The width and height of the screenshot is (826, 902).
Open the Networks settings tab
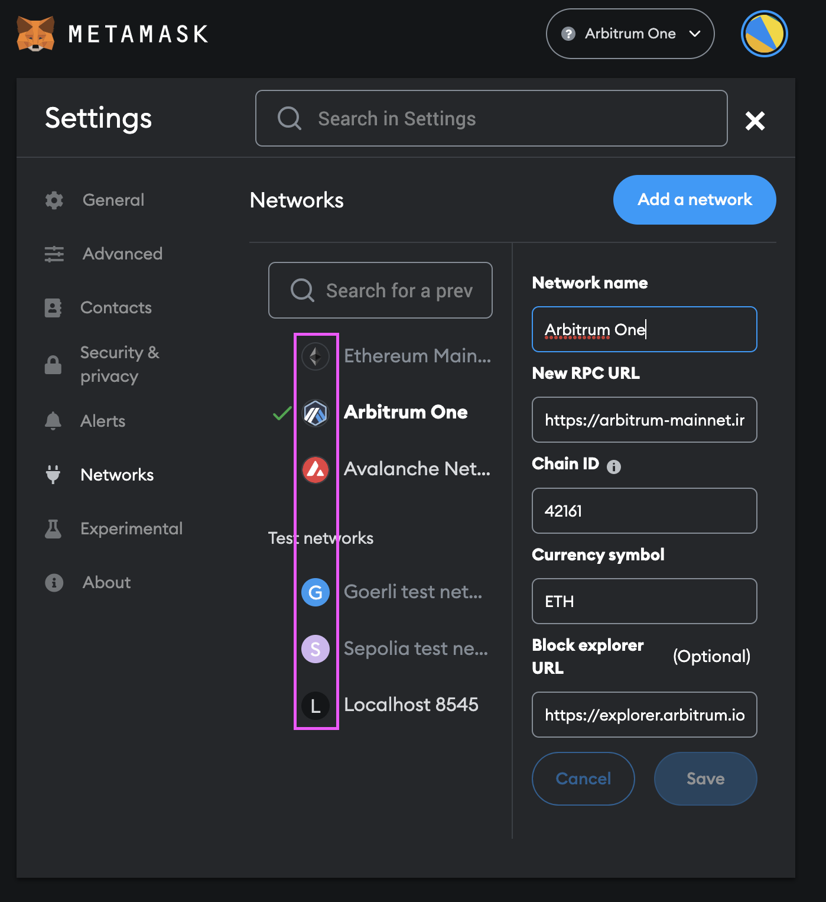[116, 475]
